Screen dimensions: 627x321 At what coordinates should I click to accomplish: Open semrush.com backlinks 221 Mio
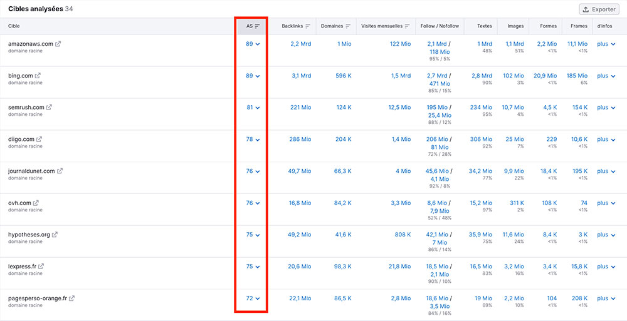point(300,108)
